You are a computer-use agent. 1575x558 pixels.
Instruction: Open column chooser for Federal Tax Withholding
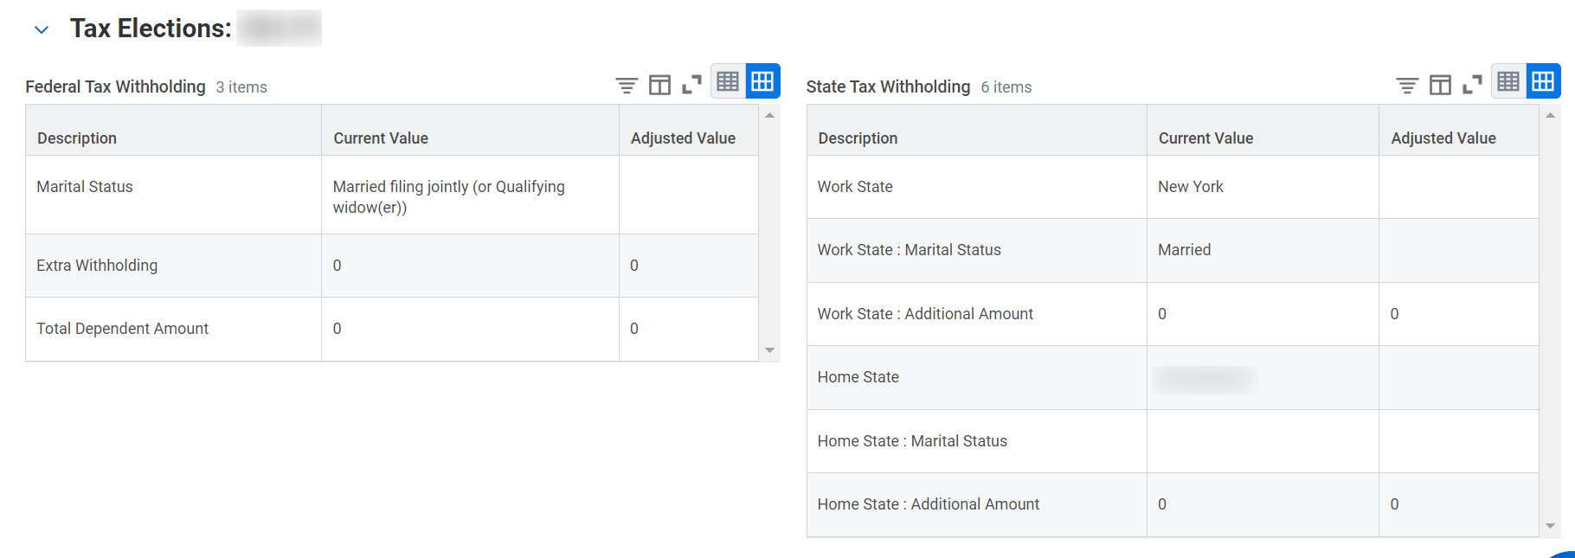coord(659,85)
